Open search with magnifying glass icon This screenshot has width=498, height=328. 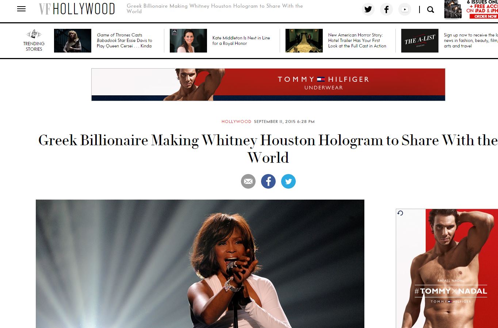[x=430, y=9]
